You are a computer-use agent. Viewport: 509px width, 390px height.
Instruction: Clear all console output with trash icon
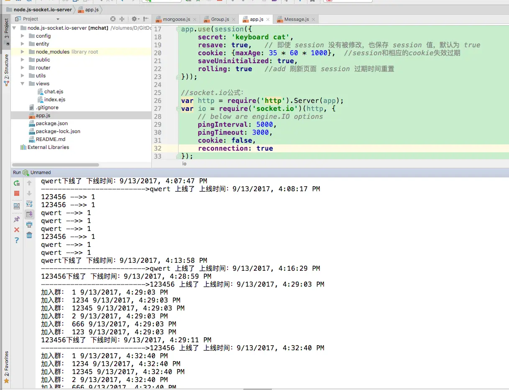click(29, 235)
